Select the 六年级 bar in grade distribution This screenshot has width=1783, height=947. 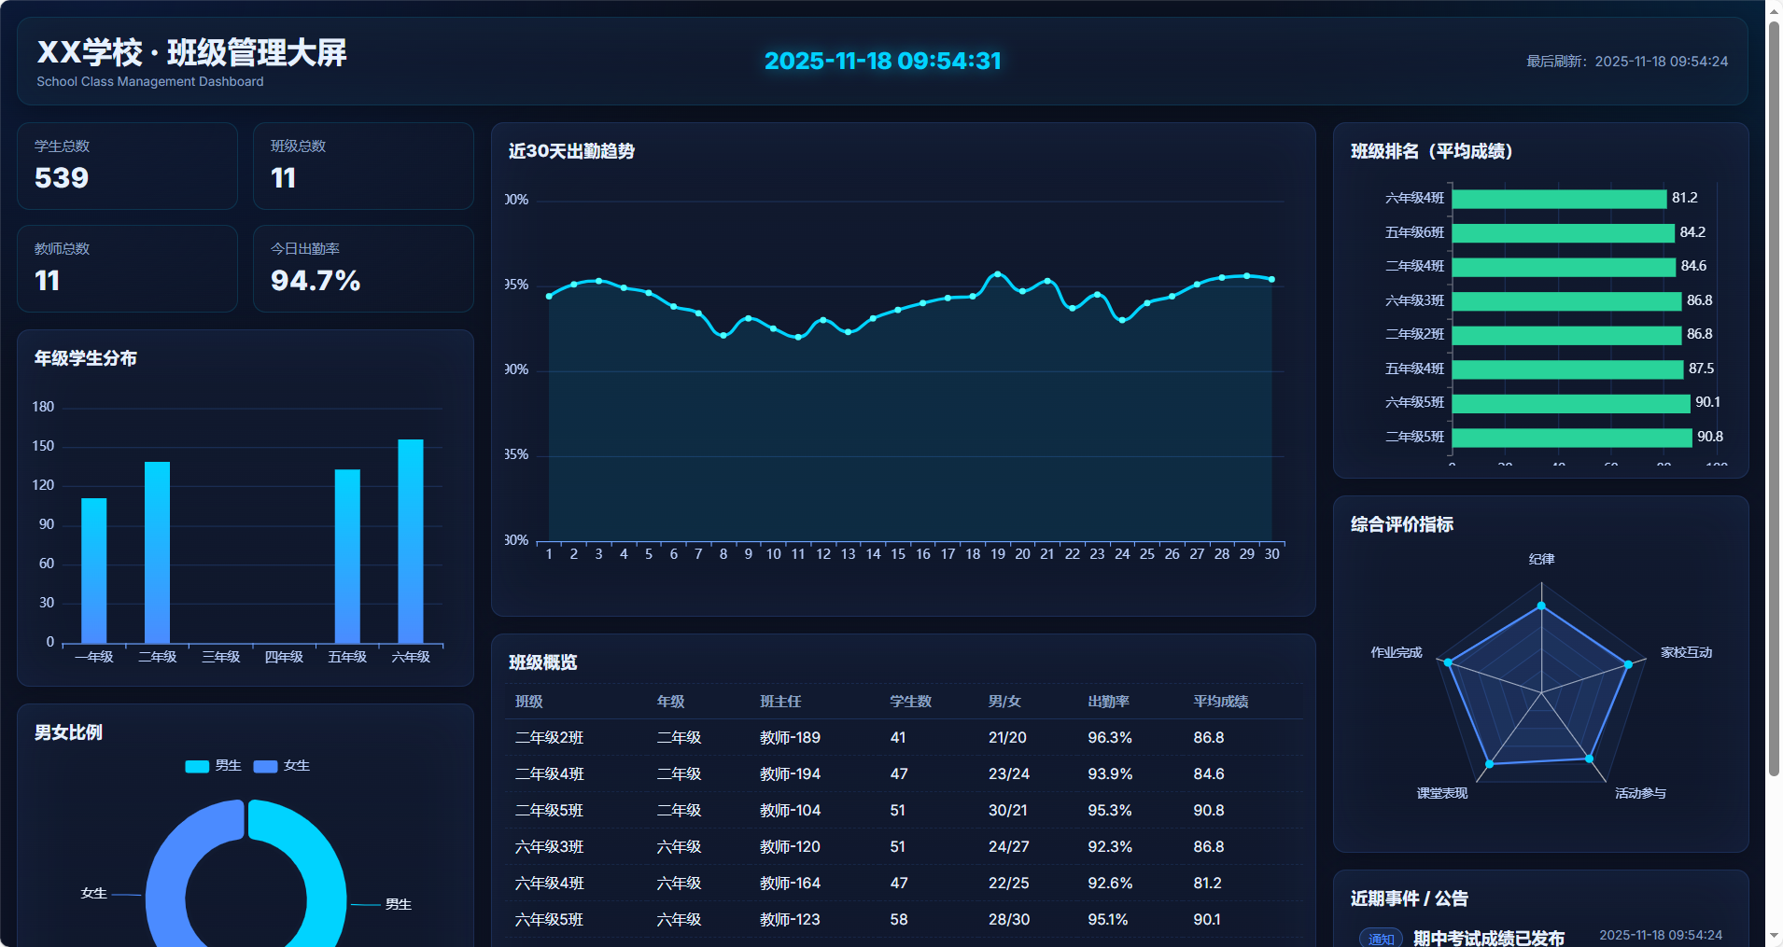click(411, 541)
